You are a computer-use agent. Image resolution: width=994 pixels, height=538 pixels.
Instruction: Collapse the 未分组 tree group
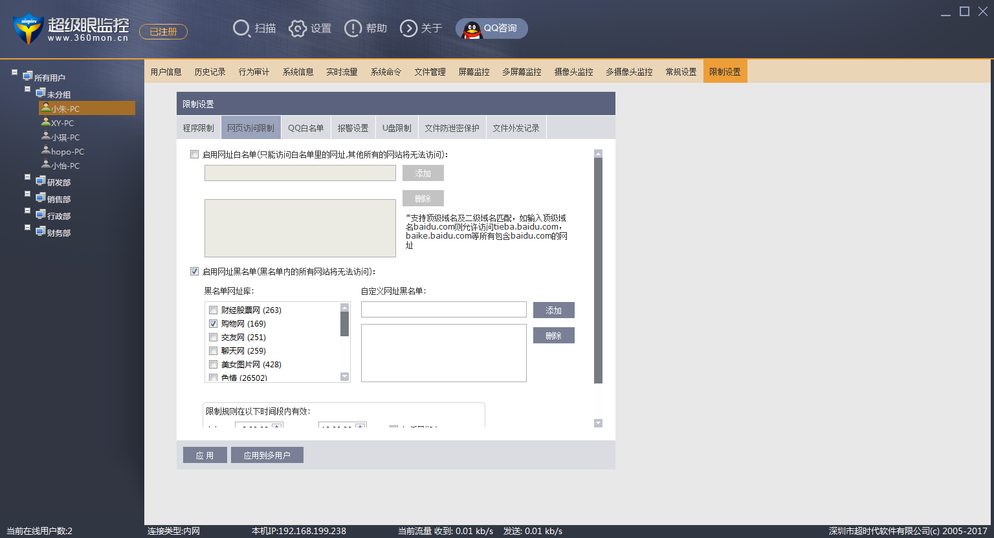pos(27,89)
